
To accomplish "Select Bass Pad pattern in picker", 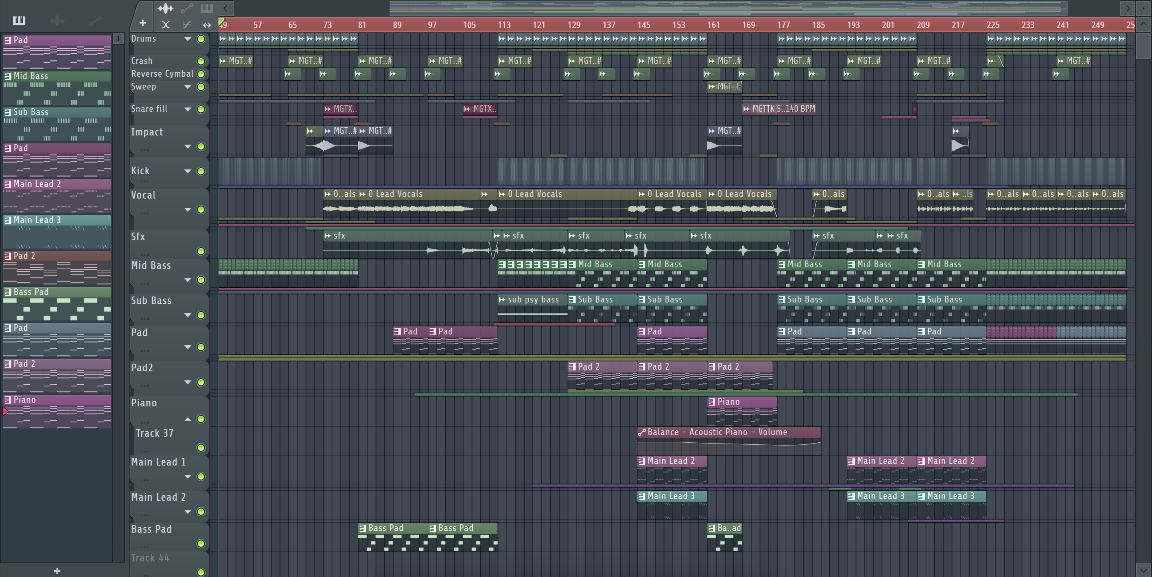I will [x=57, y=304].
